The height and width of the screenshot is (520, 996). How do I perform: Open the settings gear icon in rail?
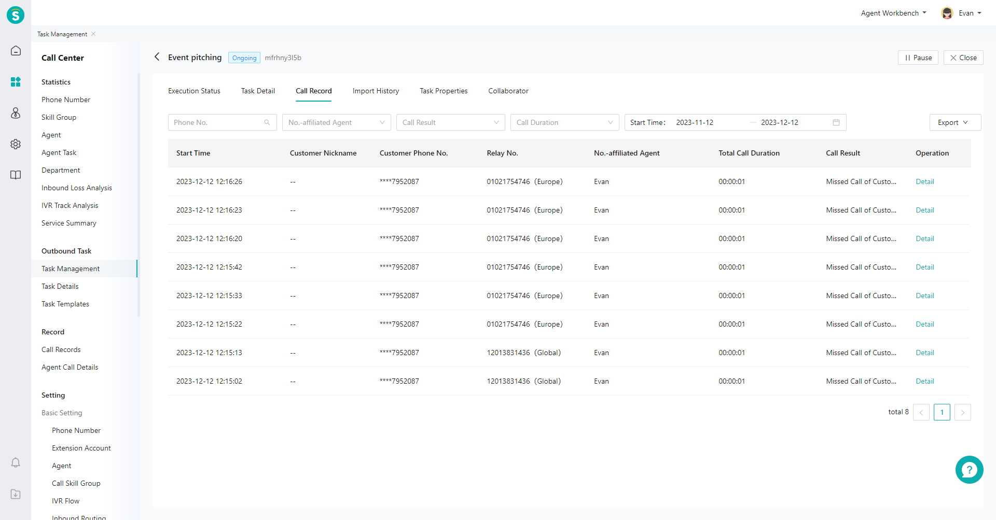pyautogui.click(x=16, y=144)
